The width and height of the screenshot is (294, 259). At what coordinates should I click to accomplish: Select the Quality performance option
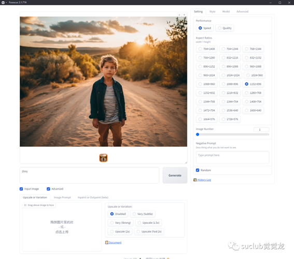click(x=225, y=28)
